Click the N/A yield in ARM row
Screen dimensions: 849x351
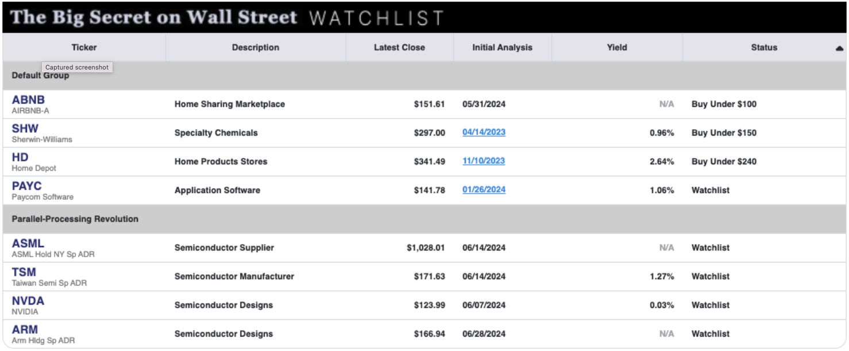point(667,334)
